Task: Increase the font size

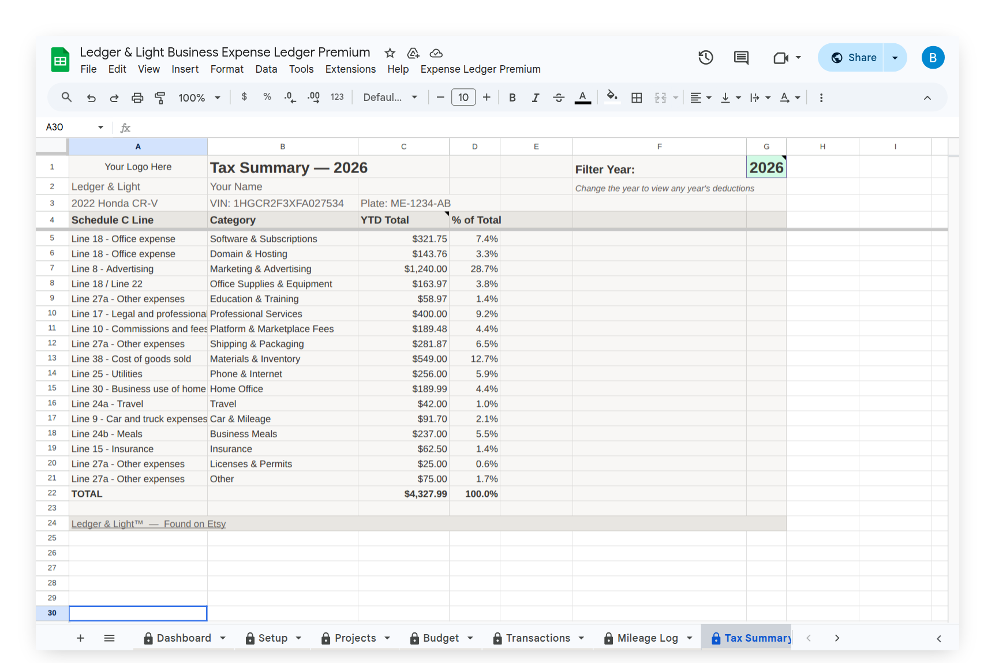Action: tap(487, 98)
